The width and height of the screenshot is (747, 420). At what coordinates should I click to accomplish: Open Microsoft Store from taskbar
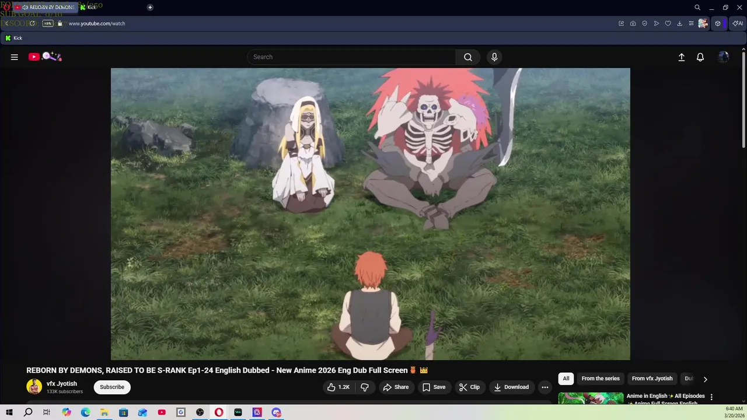pyautogui.click(x=124, y=412)
